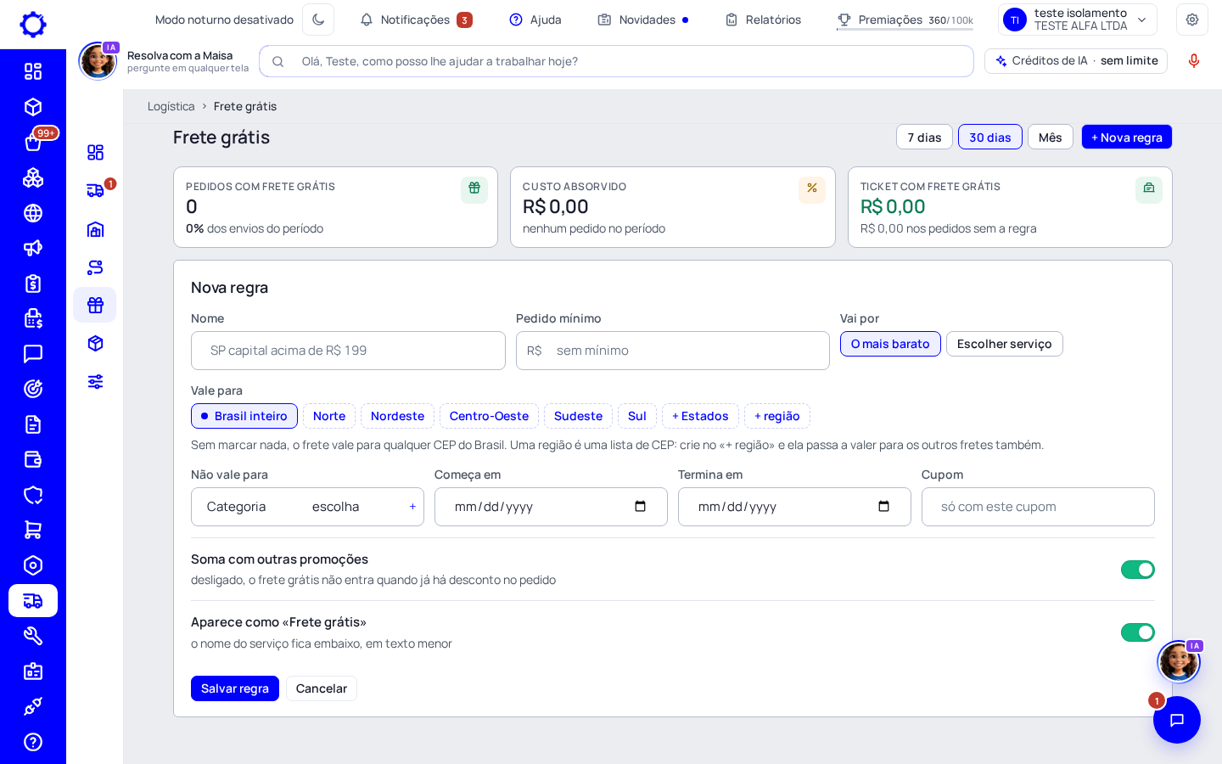The width and height of the screenshot is (1222, 764).
Task: Expand the teste isolamento account dropdown
Action: coord(1078,20)
